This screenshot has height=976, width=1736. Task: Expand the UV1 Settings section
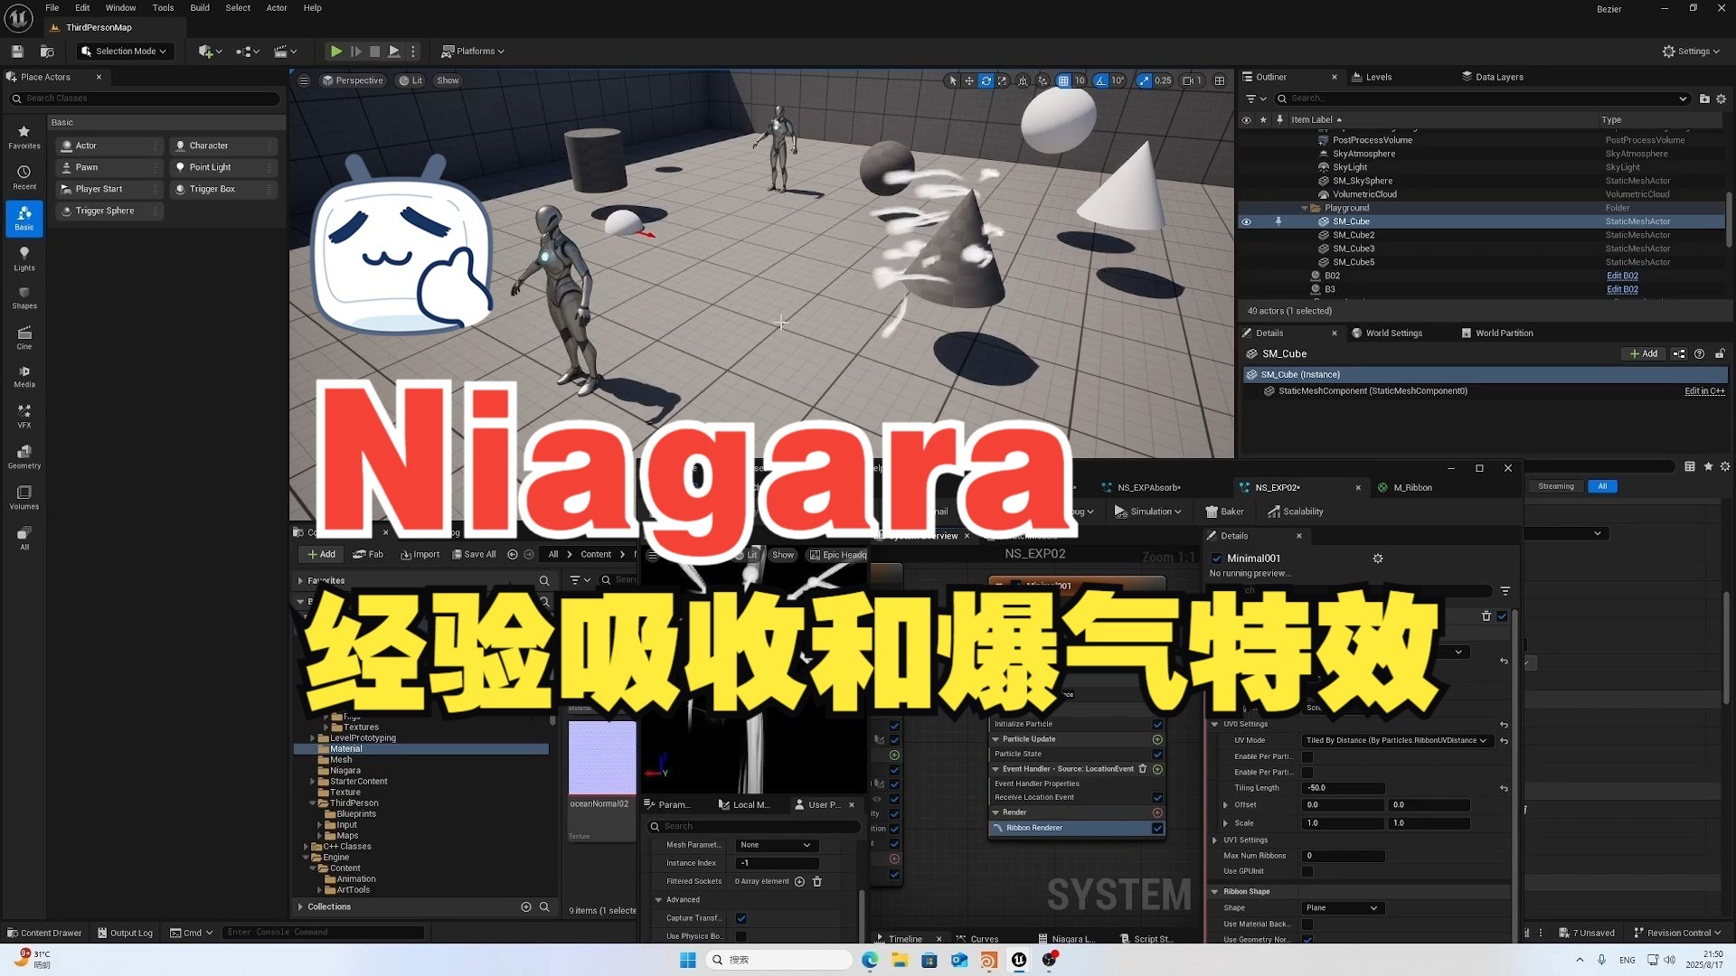tap(1215, 840)
